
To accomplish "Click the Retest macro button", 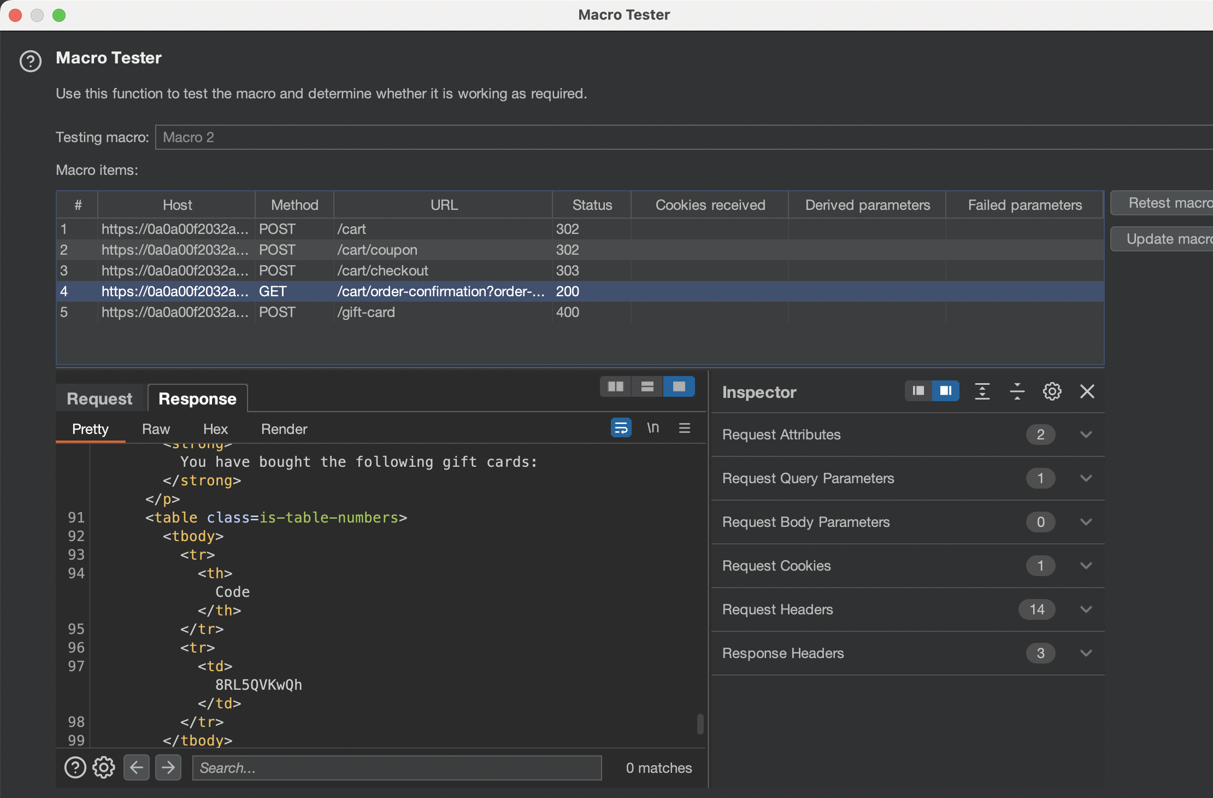I will point(1164,203).
